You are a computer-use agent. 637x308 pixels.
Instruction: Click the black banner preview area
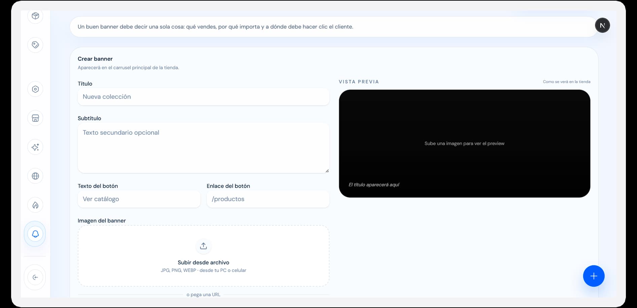pyautogui.click(x=464, y=143)
